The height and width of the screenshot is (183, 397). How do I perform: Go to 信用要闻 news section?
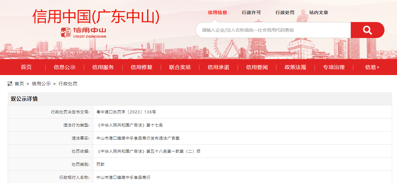point(257,67)
